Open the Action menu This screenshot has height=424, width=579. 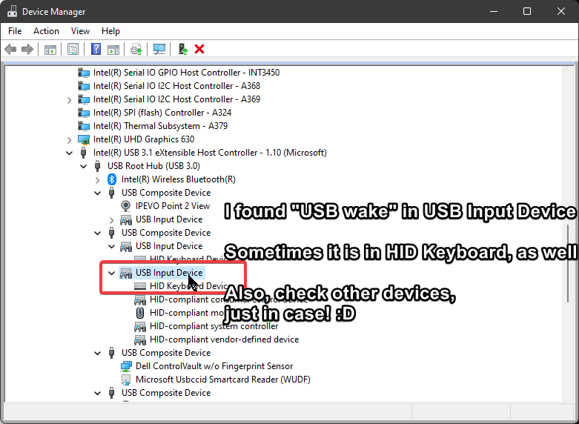[x=46, y=31]
